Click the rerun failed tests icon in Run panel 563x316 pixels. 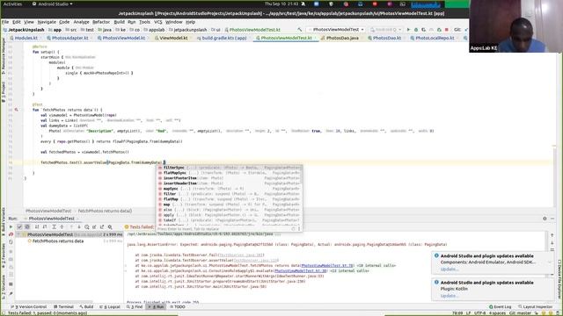(11, 234)
